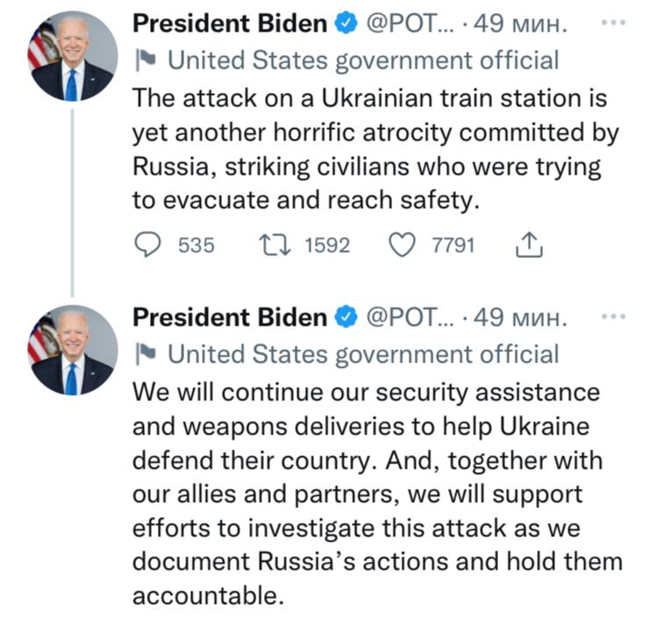This screenshot has width=657, height=617.
Task: Open President Biden's name on the second tweet
Action: pos(229,318)
